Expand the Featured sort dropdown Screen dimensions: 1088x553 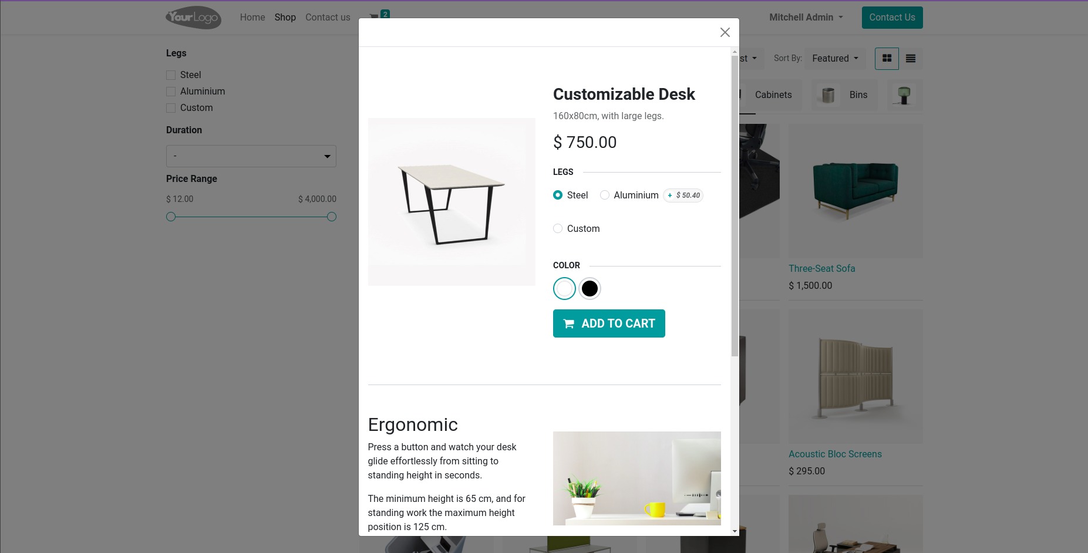pos(835,59)
